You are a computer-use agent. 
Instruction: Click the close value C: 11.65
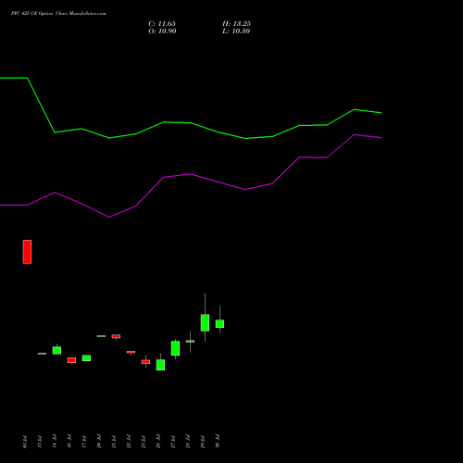point(162,24)
